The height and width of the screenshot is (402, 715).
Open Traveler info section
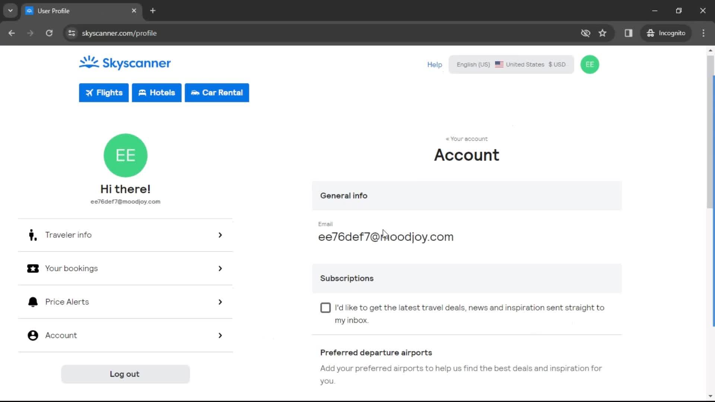click(x=125, y=235)
